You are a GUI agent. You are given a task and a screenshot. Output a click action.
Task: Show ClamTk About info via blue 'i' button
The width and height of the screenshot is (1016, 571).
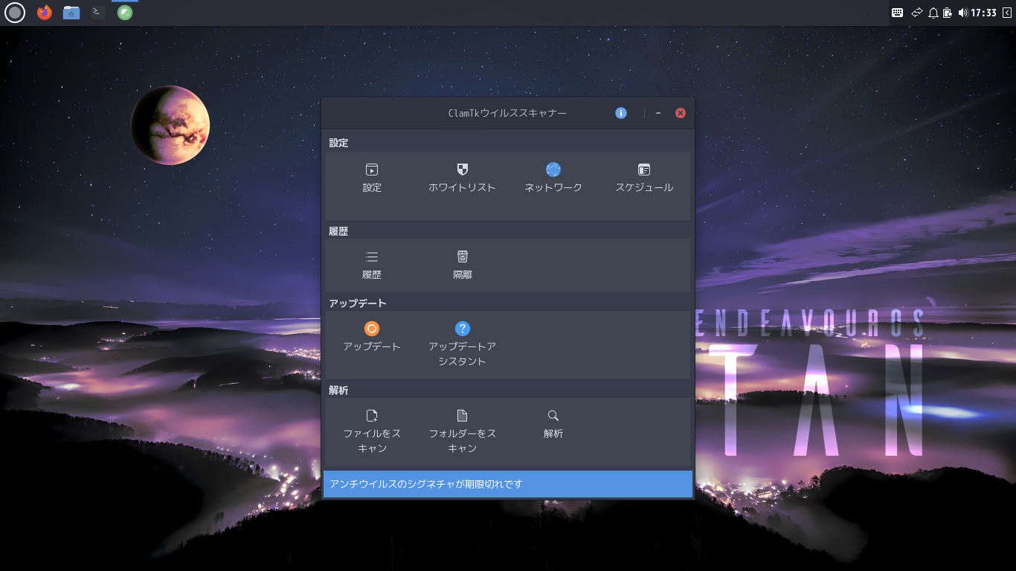click(x=621, y=113)
